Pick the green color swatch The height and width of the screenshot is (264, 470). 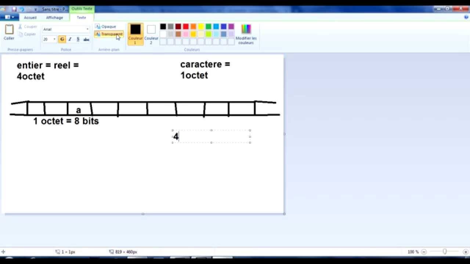tap(209, 26)
